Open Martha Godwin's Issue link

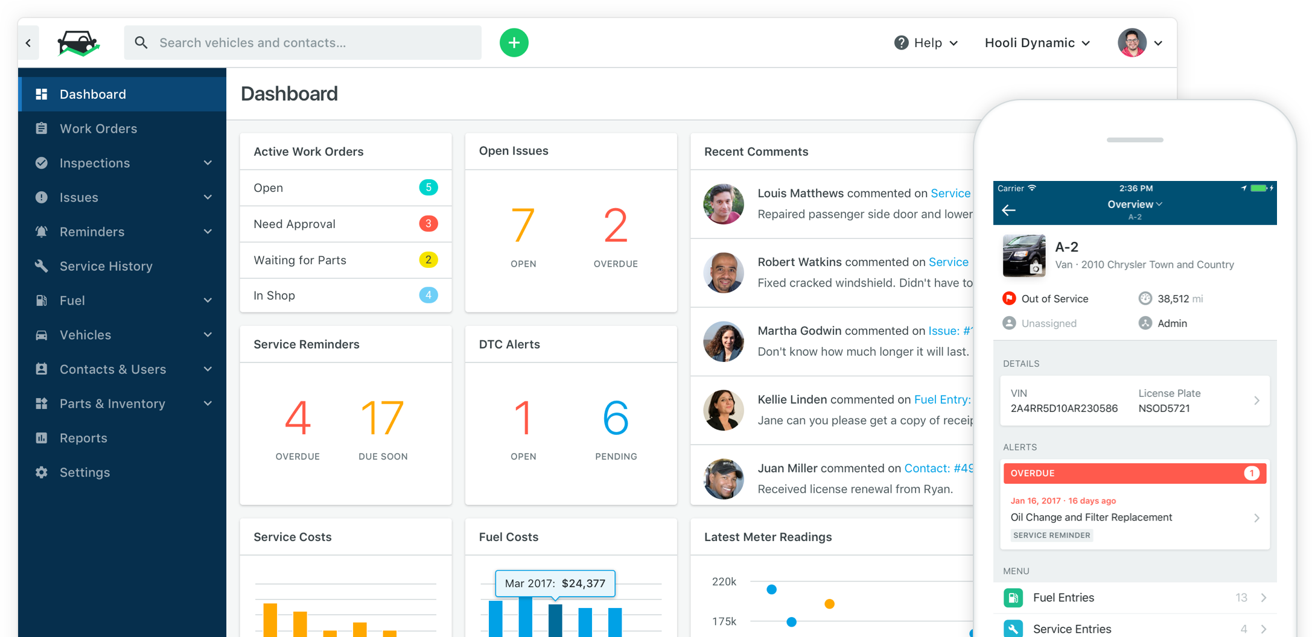(951, 331)
